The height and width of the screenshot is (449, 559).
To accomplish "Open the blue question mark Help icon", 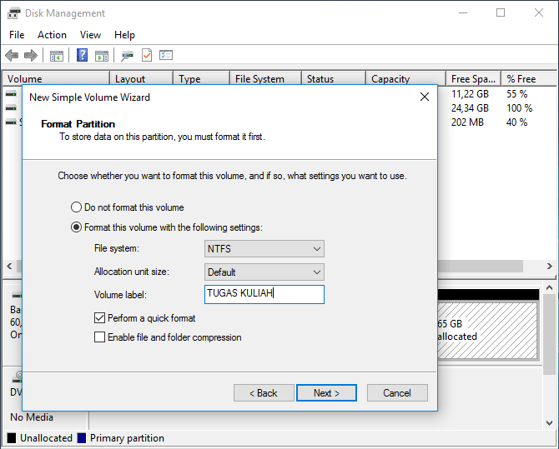I will tap(82, 55).
